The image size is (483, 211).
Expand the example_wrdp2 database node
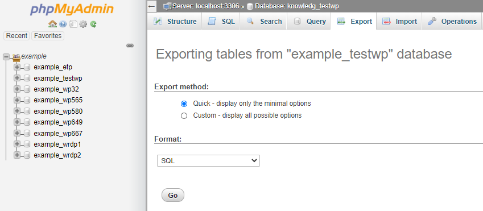(17, 155)
